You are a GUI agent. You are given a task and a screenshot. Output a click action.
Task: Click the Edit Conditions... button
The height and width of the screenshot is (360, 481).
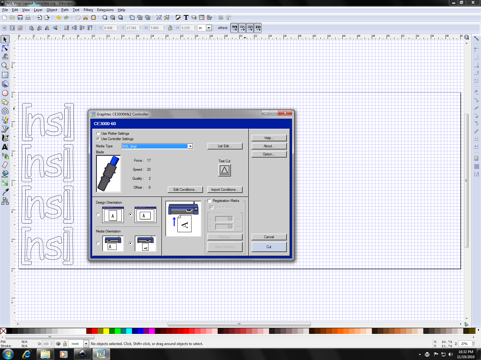pos(185,190)
